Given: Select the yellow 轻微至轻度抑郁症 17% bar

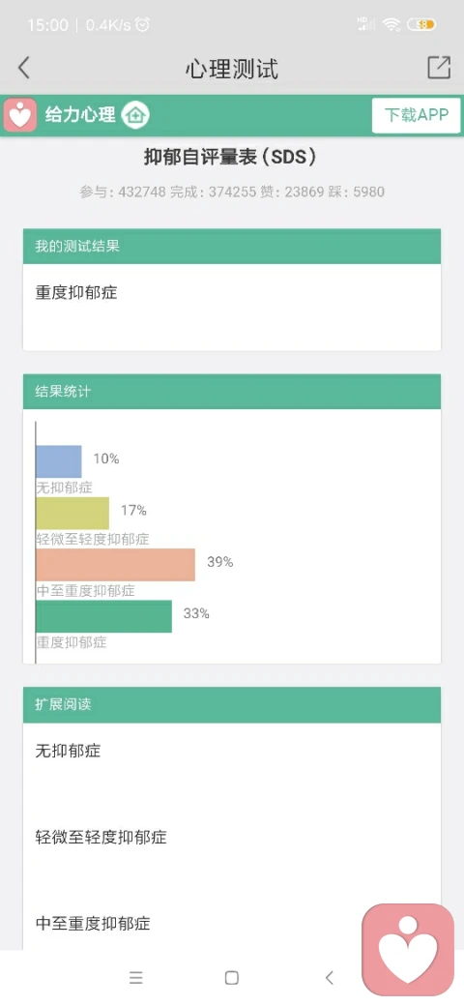Looking at the screenshot, I should pyautogui.click(x=72, y=514).
